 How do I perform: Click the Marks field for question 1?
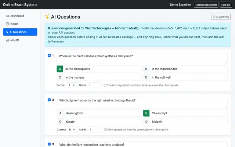(95, 85)
